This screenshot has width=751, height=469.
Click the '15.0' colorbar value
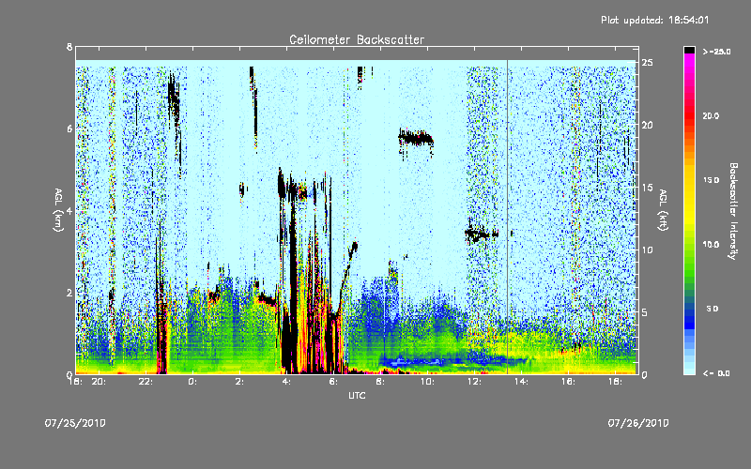click(x=711, y=180)
